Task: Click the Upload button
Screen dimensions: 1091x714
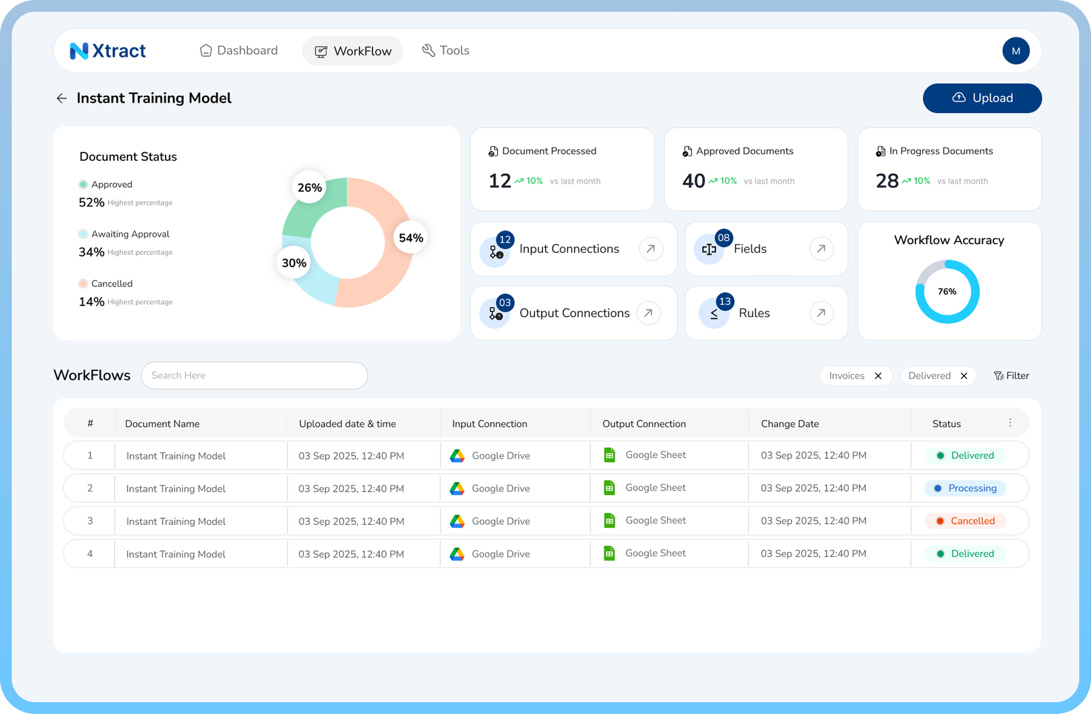Action: (982, 98)
